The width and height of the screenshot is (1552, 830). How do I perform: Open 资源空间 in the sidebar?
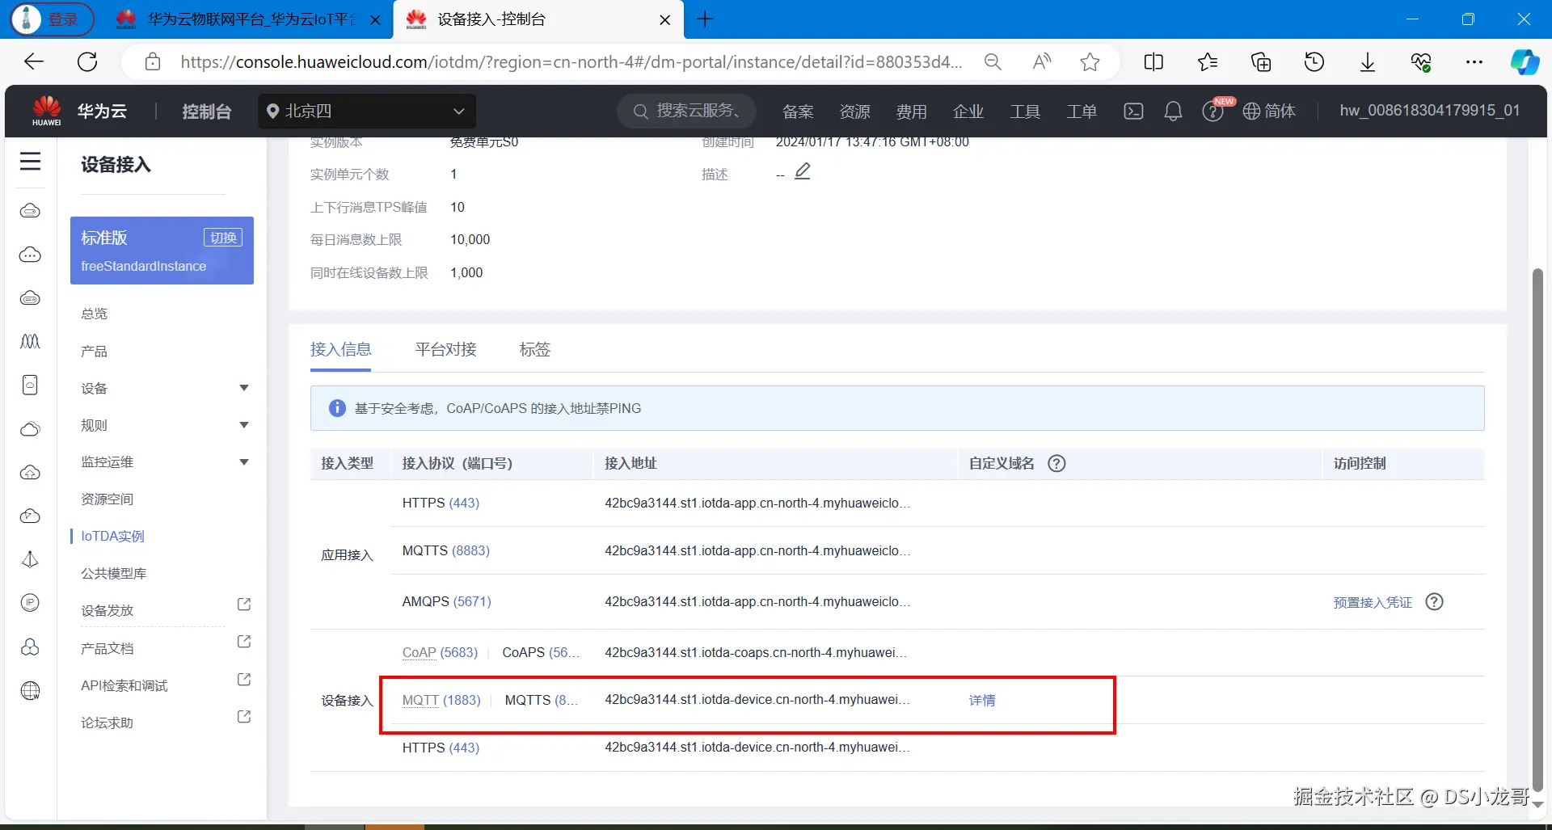click(108, 499)
